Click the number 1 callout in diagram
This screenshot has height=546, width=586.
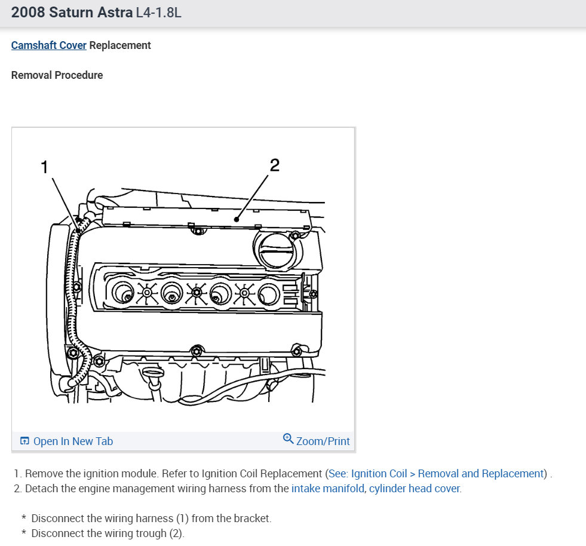pyautogui.click(x=44, y=165)
